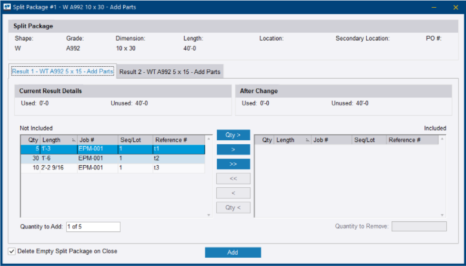Click the 'Qty >' move button
This screenshot has width=466, height=266.
coord(233,135)
